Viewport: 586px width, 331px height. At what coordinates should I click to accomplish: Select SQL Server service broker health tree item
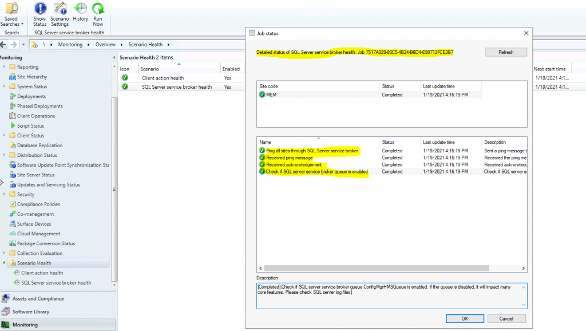tap(56, 283)
